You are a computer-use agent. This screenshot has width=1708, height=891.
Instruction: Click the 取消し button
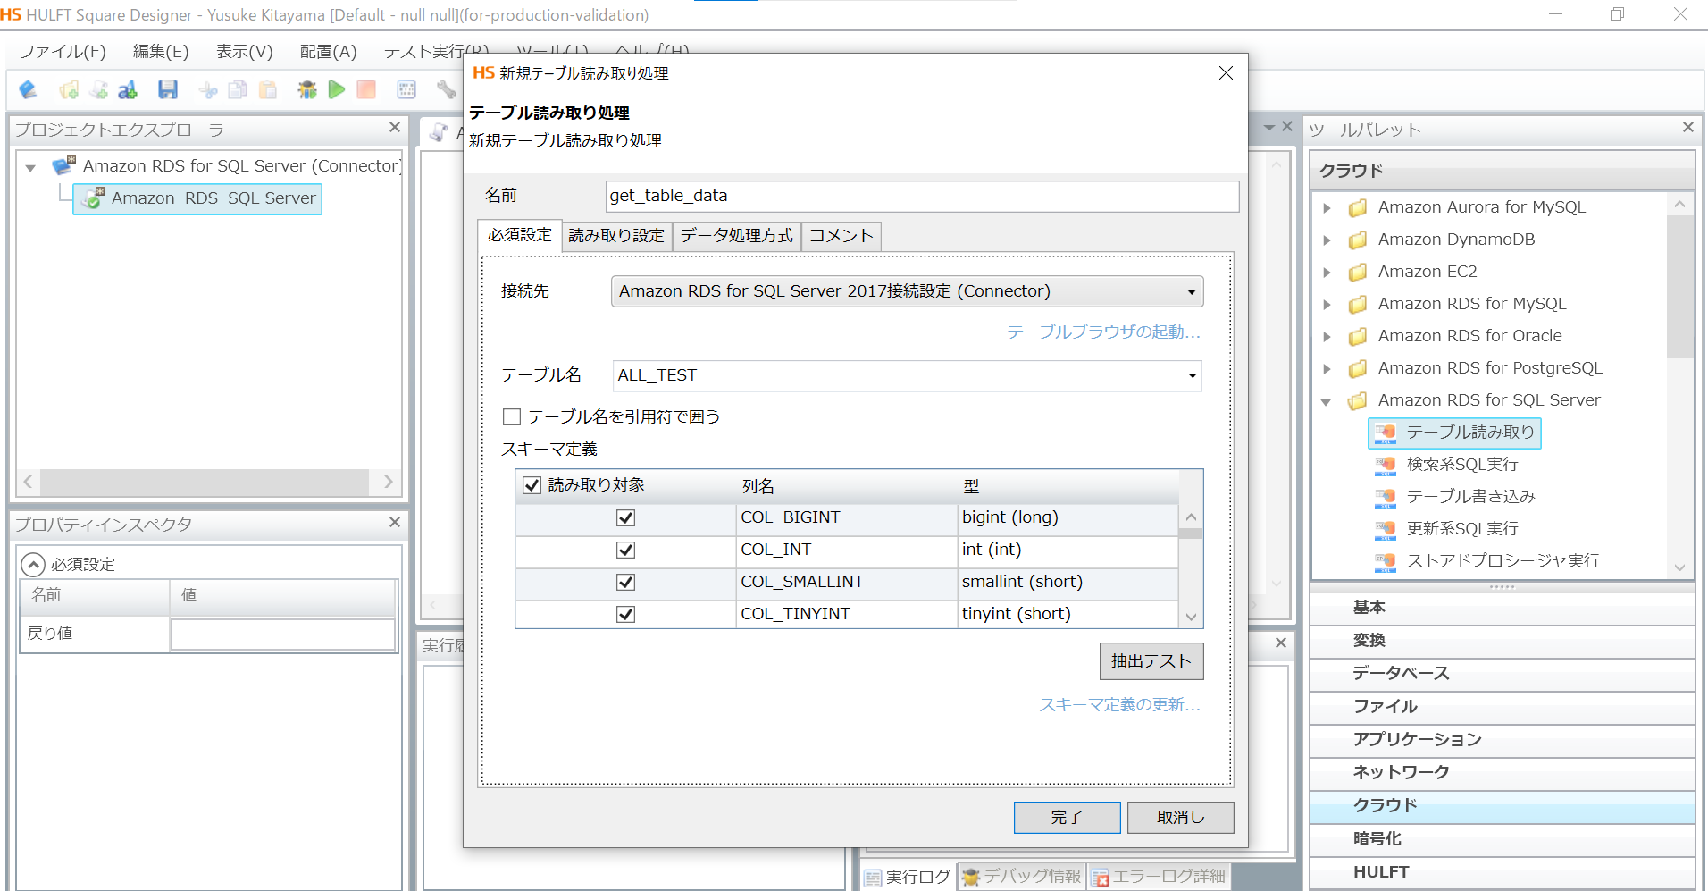tap(1180, 817)
